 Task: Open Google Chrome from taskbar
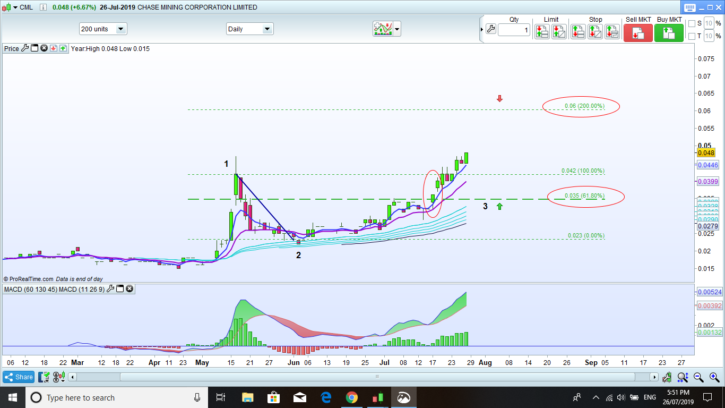351,397
